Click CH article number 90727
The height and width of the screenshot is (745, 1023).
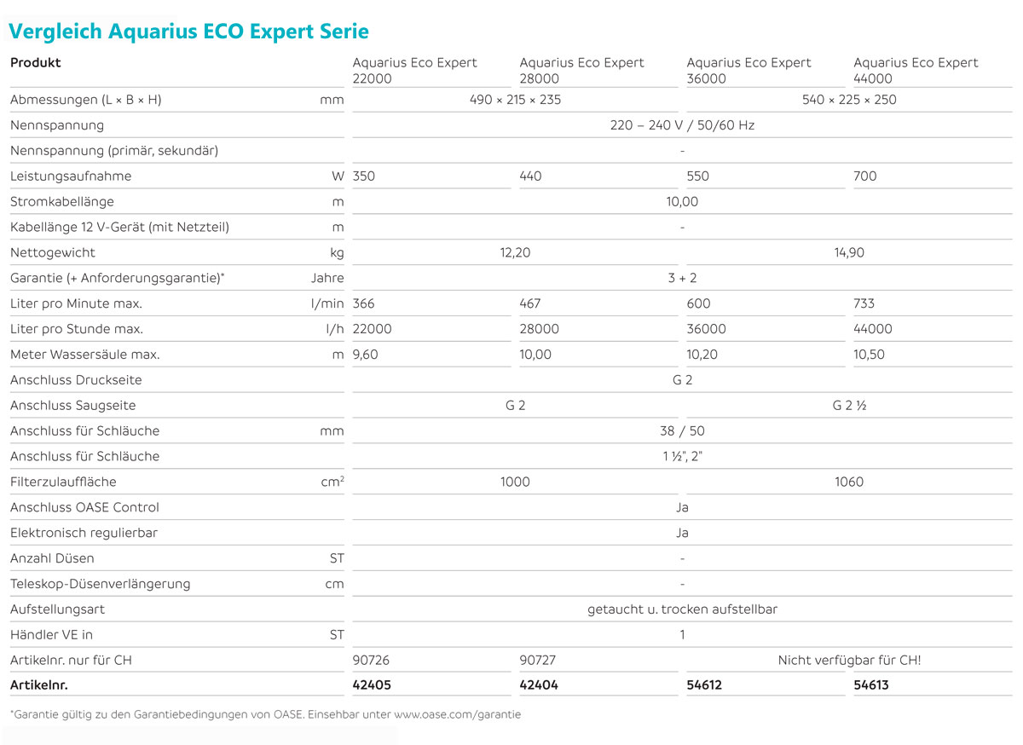pos(537,660)
